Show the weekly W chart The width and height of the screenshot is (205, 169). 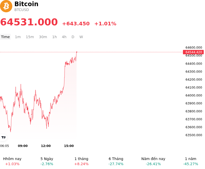(x=81, y=37)
